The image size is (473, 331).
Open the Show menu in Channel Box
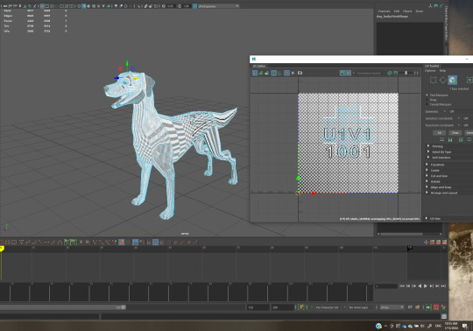420,11
